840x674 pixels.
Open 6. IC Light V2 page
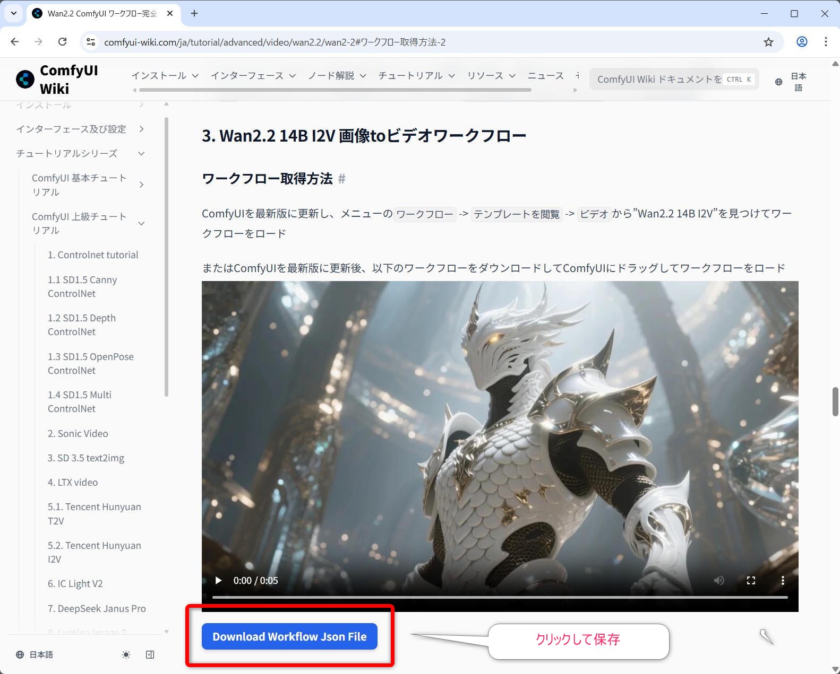[x=75, y=584]
